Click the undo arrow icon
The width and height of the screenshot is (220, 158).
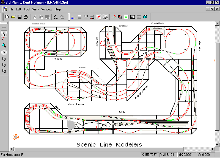56,17
